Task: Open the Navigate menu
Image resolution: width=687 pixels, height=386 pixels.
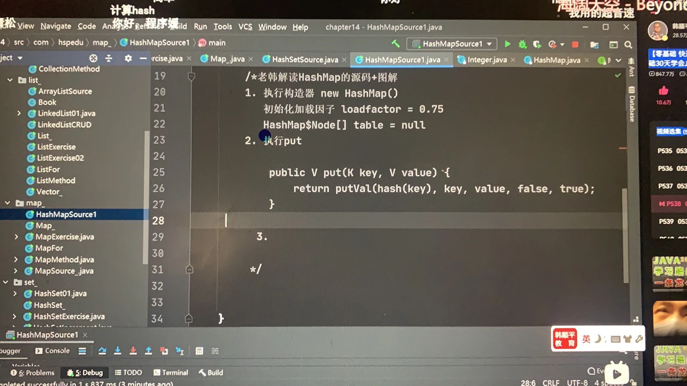Action: click(55, 26)
